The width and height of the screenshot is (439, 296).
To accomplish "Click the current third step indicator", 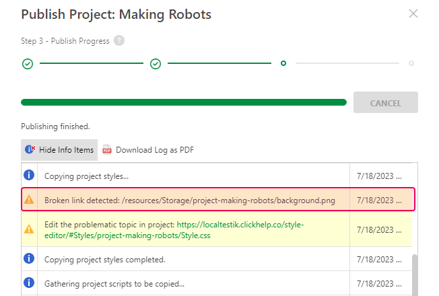I will (x=283, y=63).
